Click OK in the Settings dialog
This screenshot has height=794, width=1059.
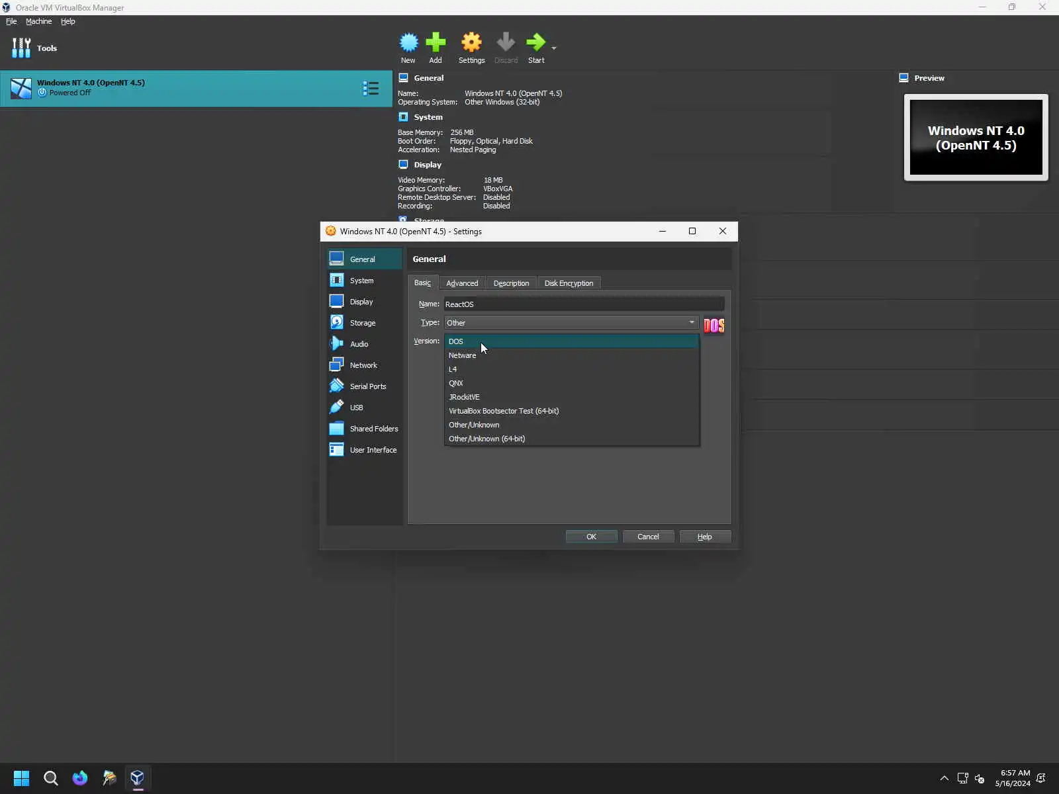coord(591,537)
